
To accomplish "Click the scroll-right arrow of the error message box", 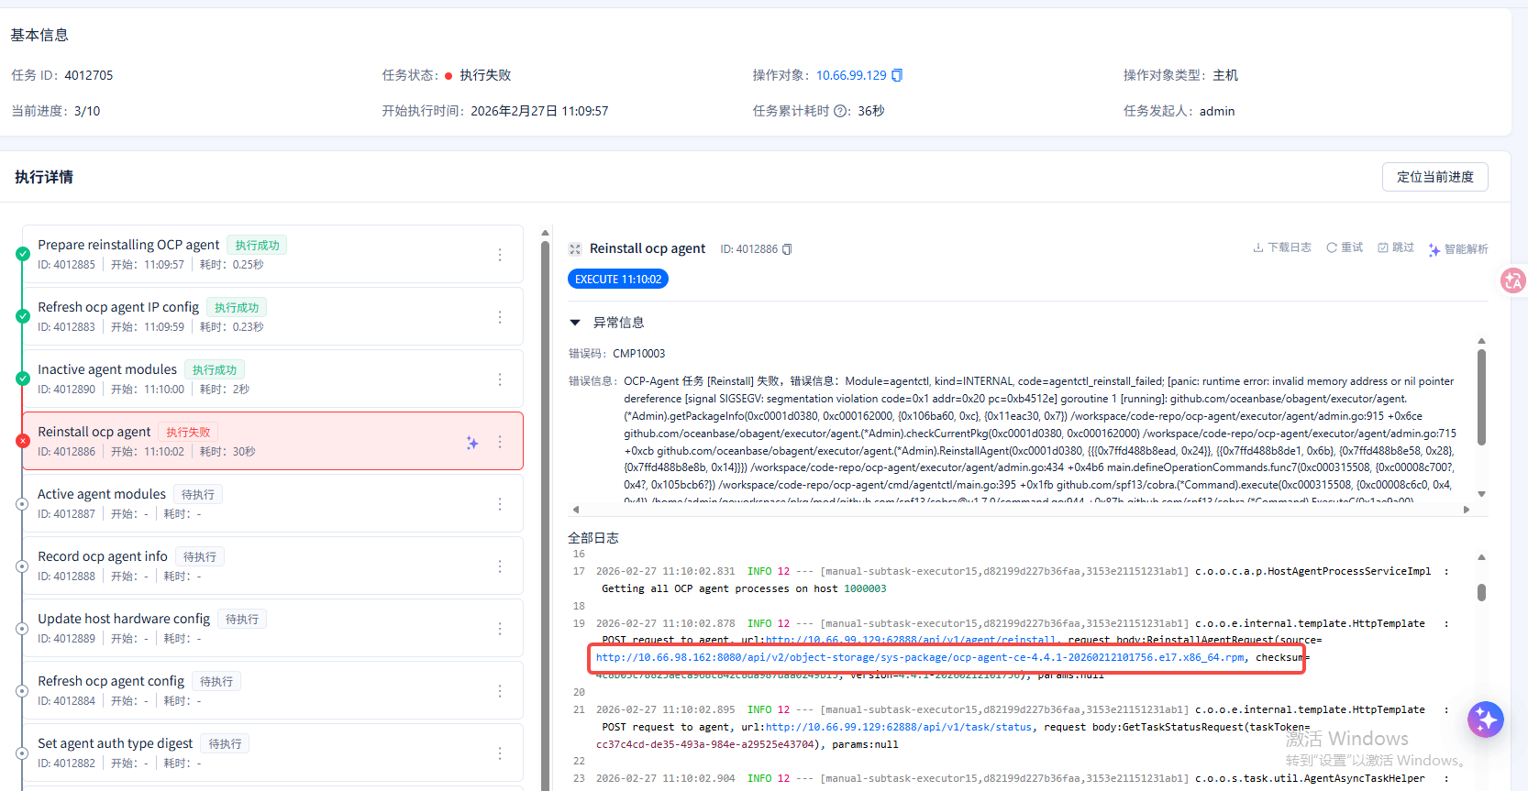I will (1467, 510).
